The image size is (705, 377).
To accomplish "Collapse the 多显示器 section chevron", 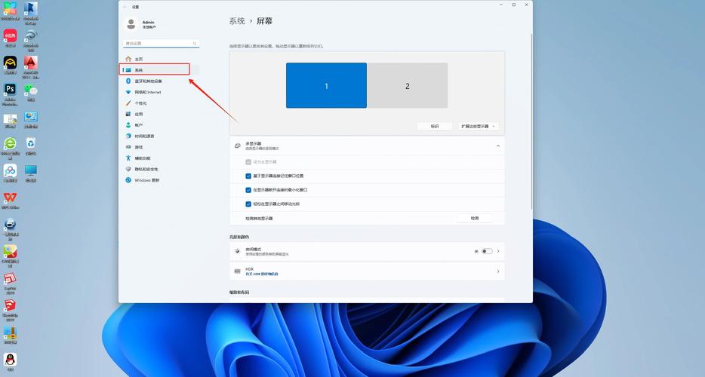I will tap(497, 146).
